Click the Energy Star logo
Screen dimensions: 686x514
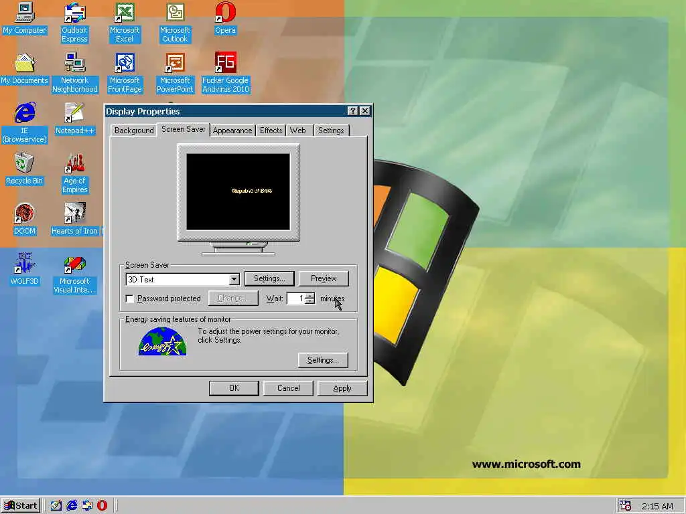(x=162, y=341)
